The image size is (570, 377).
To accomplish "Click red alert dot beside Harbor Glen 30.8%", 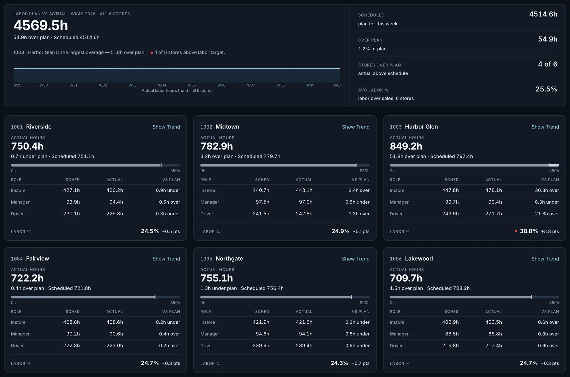I will [516, 231].
